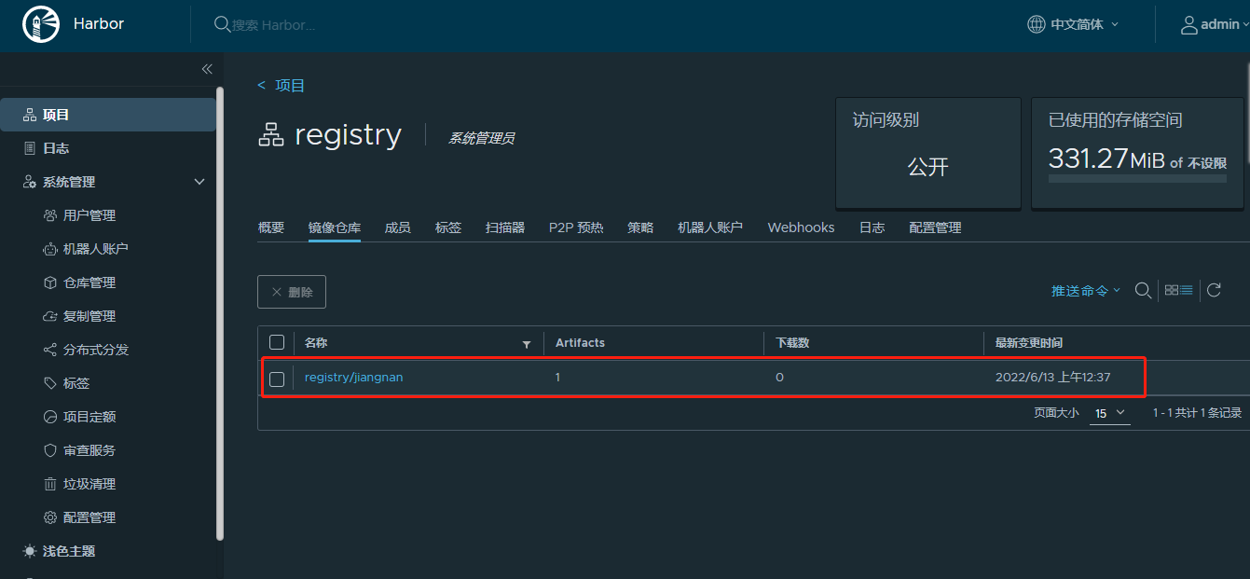Open the registry/jiangnan repository link
Image resolution: width=1250 pixels, height=579 pixels.
click(x=354, y=378)
